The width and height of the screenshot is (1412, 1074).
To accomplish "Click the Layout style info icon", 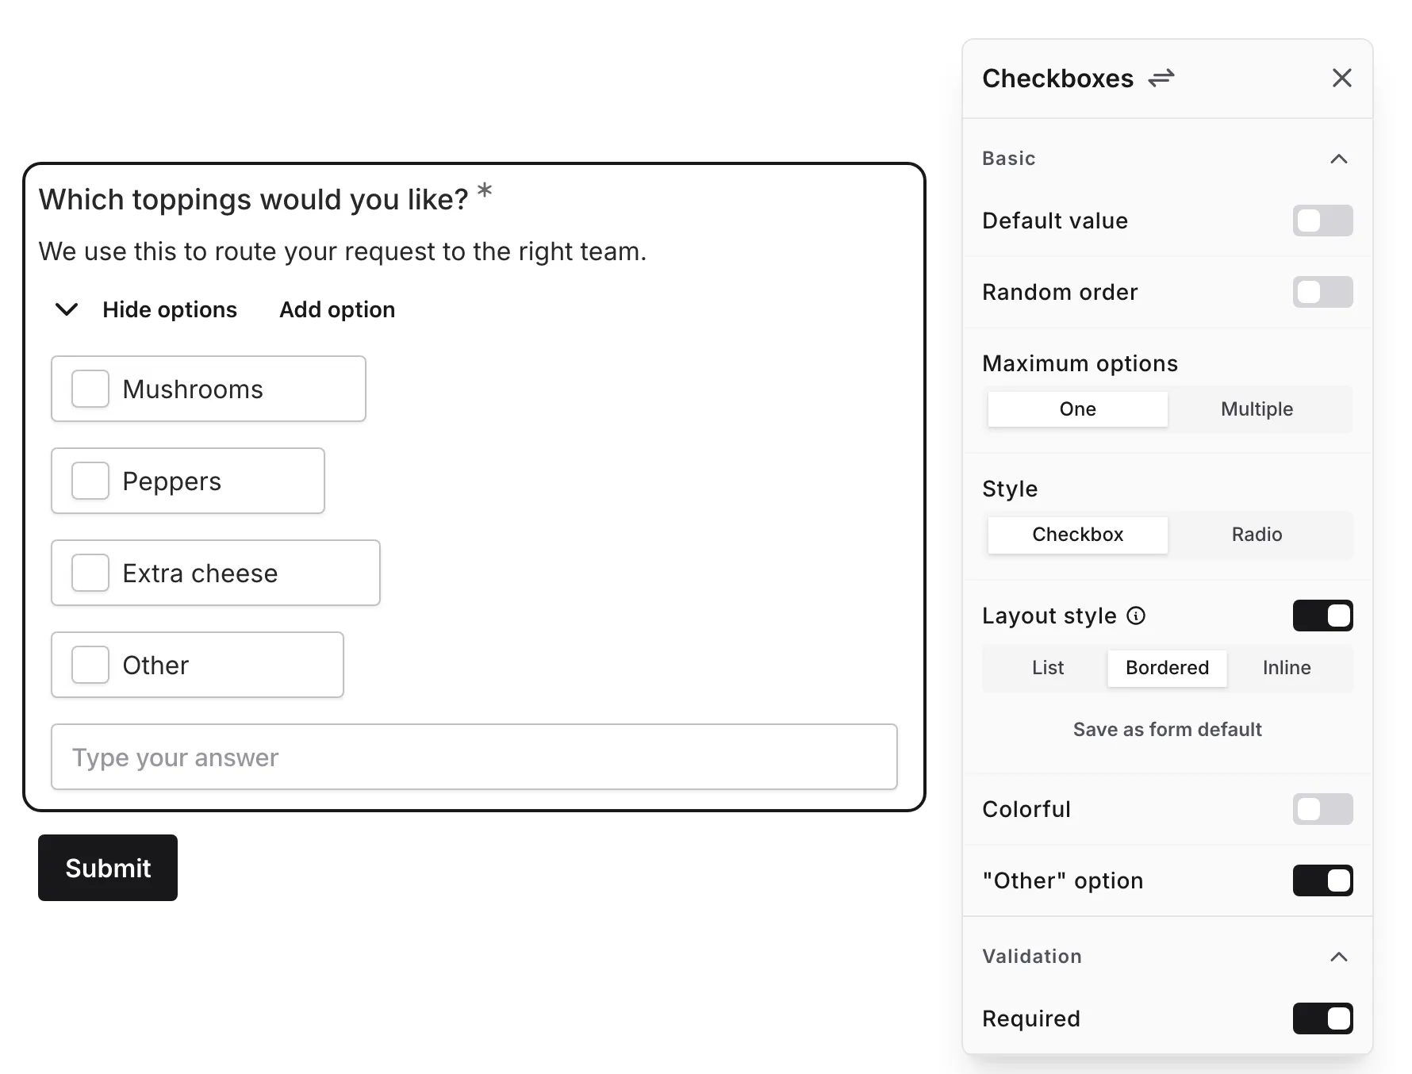I will pyautogui.click(x=1136, y=616).
